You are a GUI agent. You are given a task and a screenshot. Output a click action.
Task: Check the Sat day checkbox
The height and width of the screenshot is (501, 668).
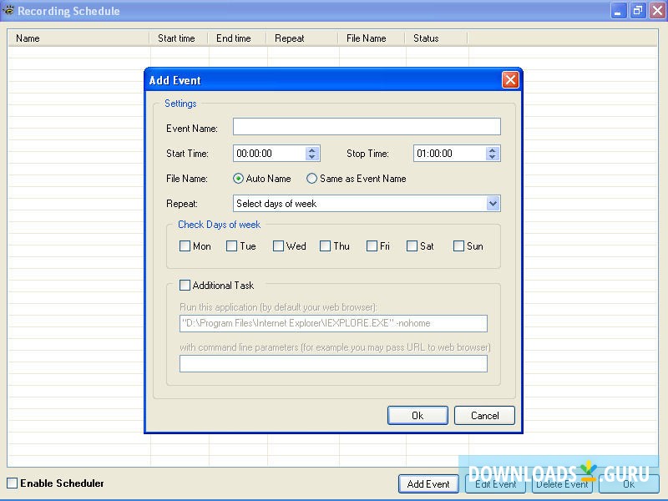click(411, 245)
